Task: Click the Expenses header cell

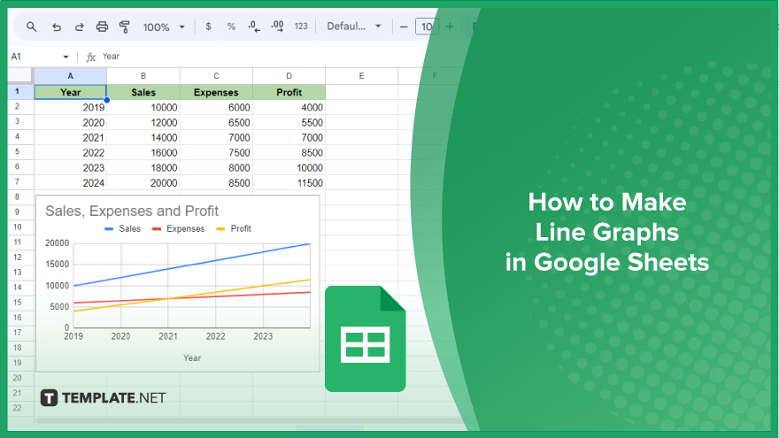Action: [x=216, y=92]
